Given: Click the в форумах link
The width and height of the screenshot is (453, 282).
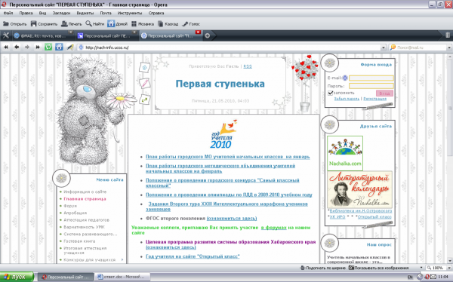Looking at the screenshot, I should 273,228.
